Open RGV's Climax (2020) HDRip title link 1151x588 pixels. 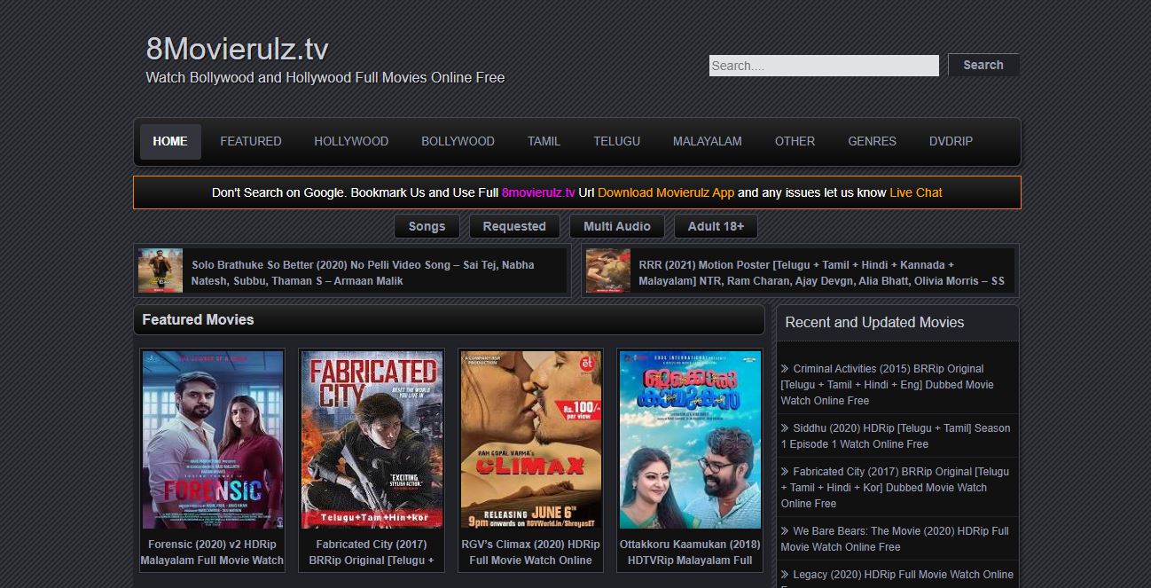[x=530, y=552]
